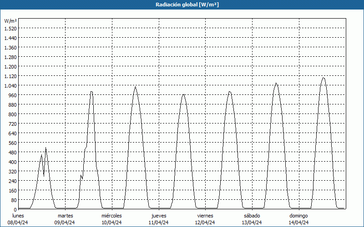Click the 'miércoles' day label
Image resolution: width=364 pixels, height=227 pixels.
tap(111, 216)
